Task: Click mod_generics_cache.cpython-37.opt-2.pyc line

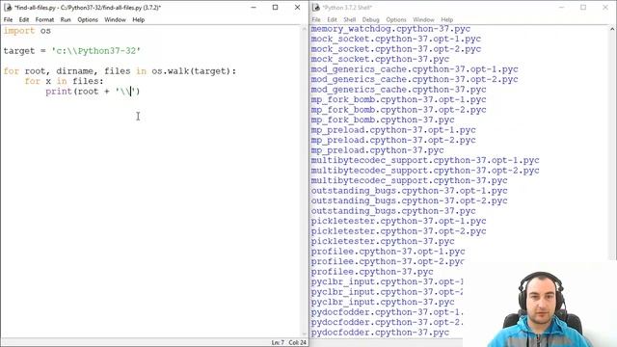Action: pos(415,79)
